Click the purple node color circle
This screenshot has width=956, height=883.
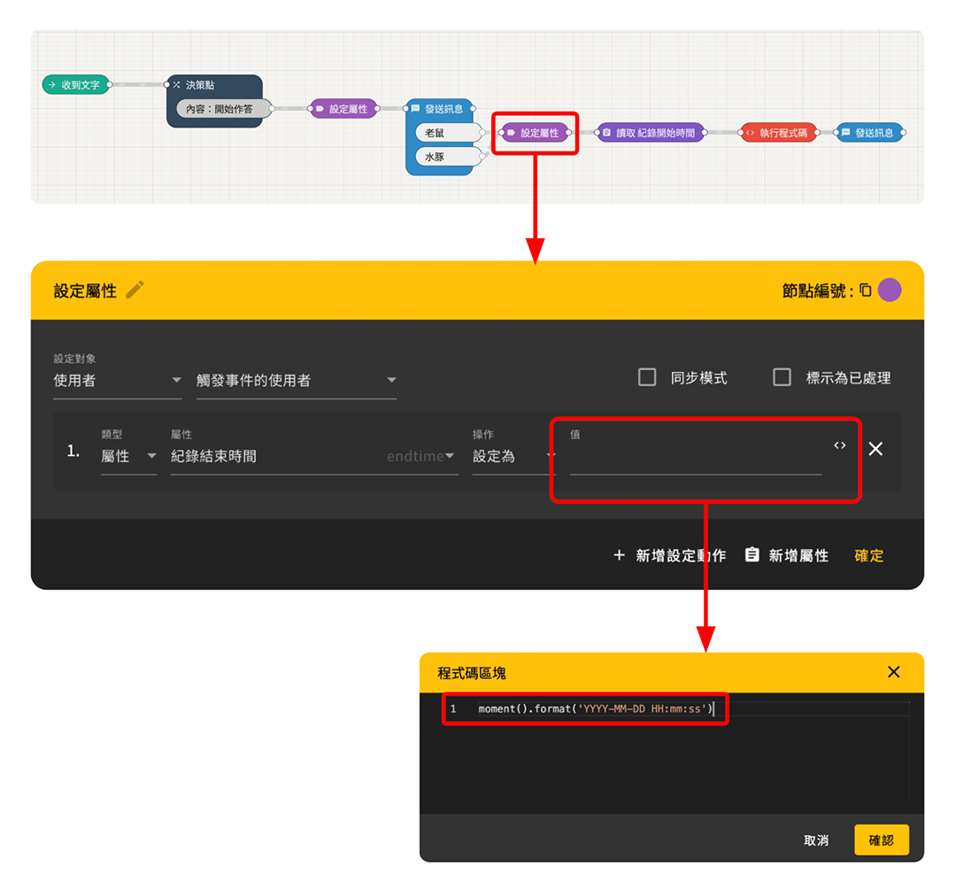[x=890, y=290]
